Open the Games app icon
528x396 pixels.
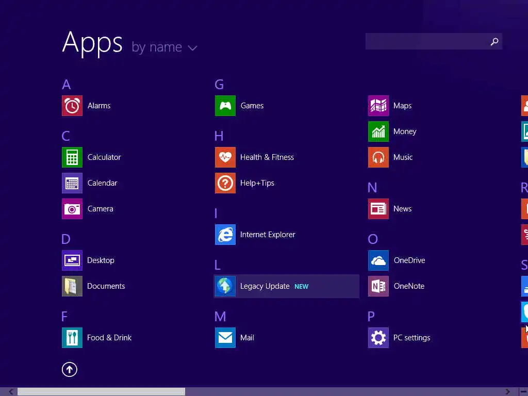(225, 106)
